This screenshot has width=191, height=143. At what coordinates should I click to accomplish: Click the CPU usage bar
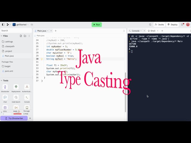7,114
